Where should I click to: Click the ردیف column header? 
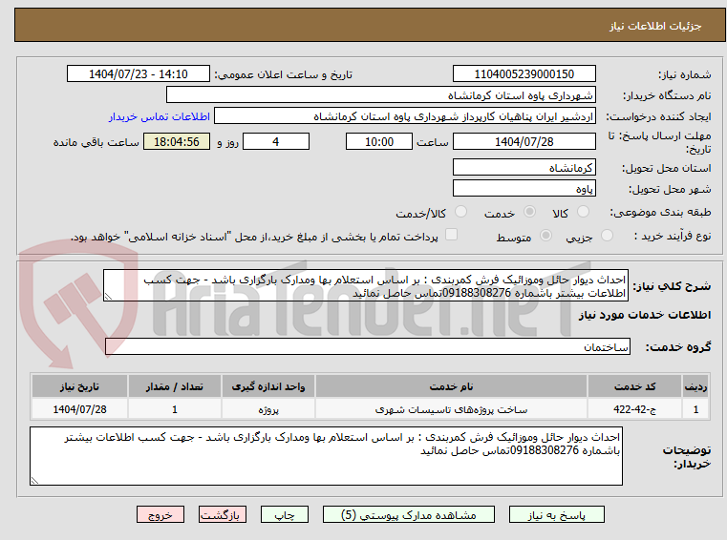point(695,386)
